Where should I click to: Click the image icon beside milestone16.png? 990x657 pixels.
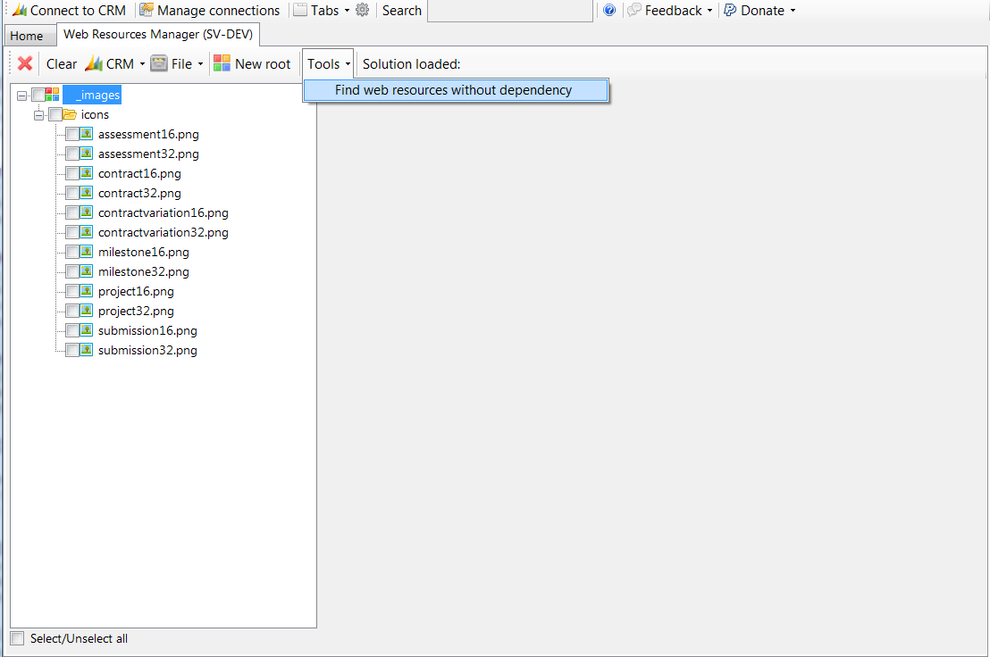pyautogui.click(x=87, y=252)
